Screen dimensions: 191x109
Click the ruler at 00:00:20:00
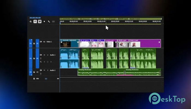(115, 22)
